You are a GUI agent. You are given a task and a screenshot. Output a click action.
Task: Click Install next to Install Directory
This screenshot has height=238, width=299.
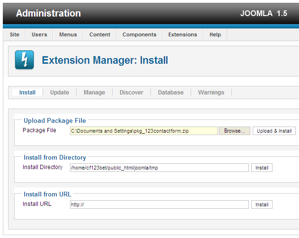pos(262,168)
